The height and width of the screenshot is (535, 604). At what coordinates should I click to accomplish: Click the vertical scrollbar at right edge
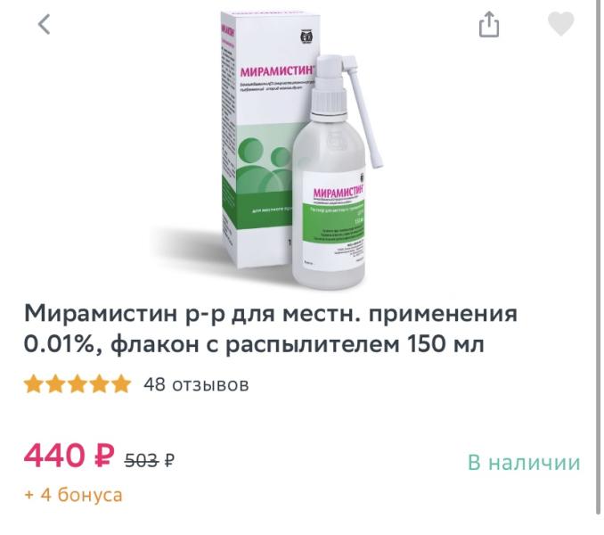tap(599, 257)
